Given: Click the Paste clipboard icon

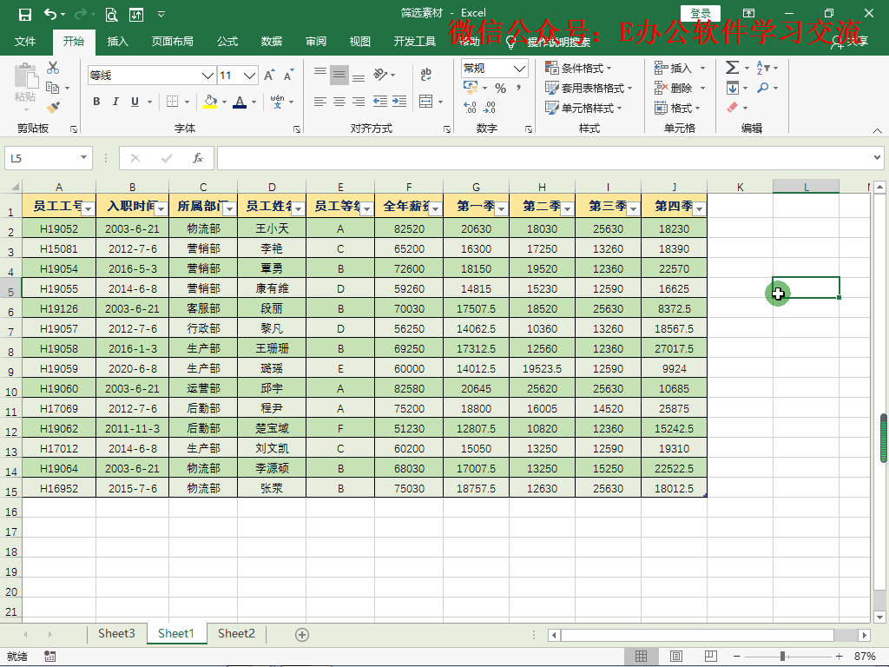Looking at the screenshot, I should 25,76.
